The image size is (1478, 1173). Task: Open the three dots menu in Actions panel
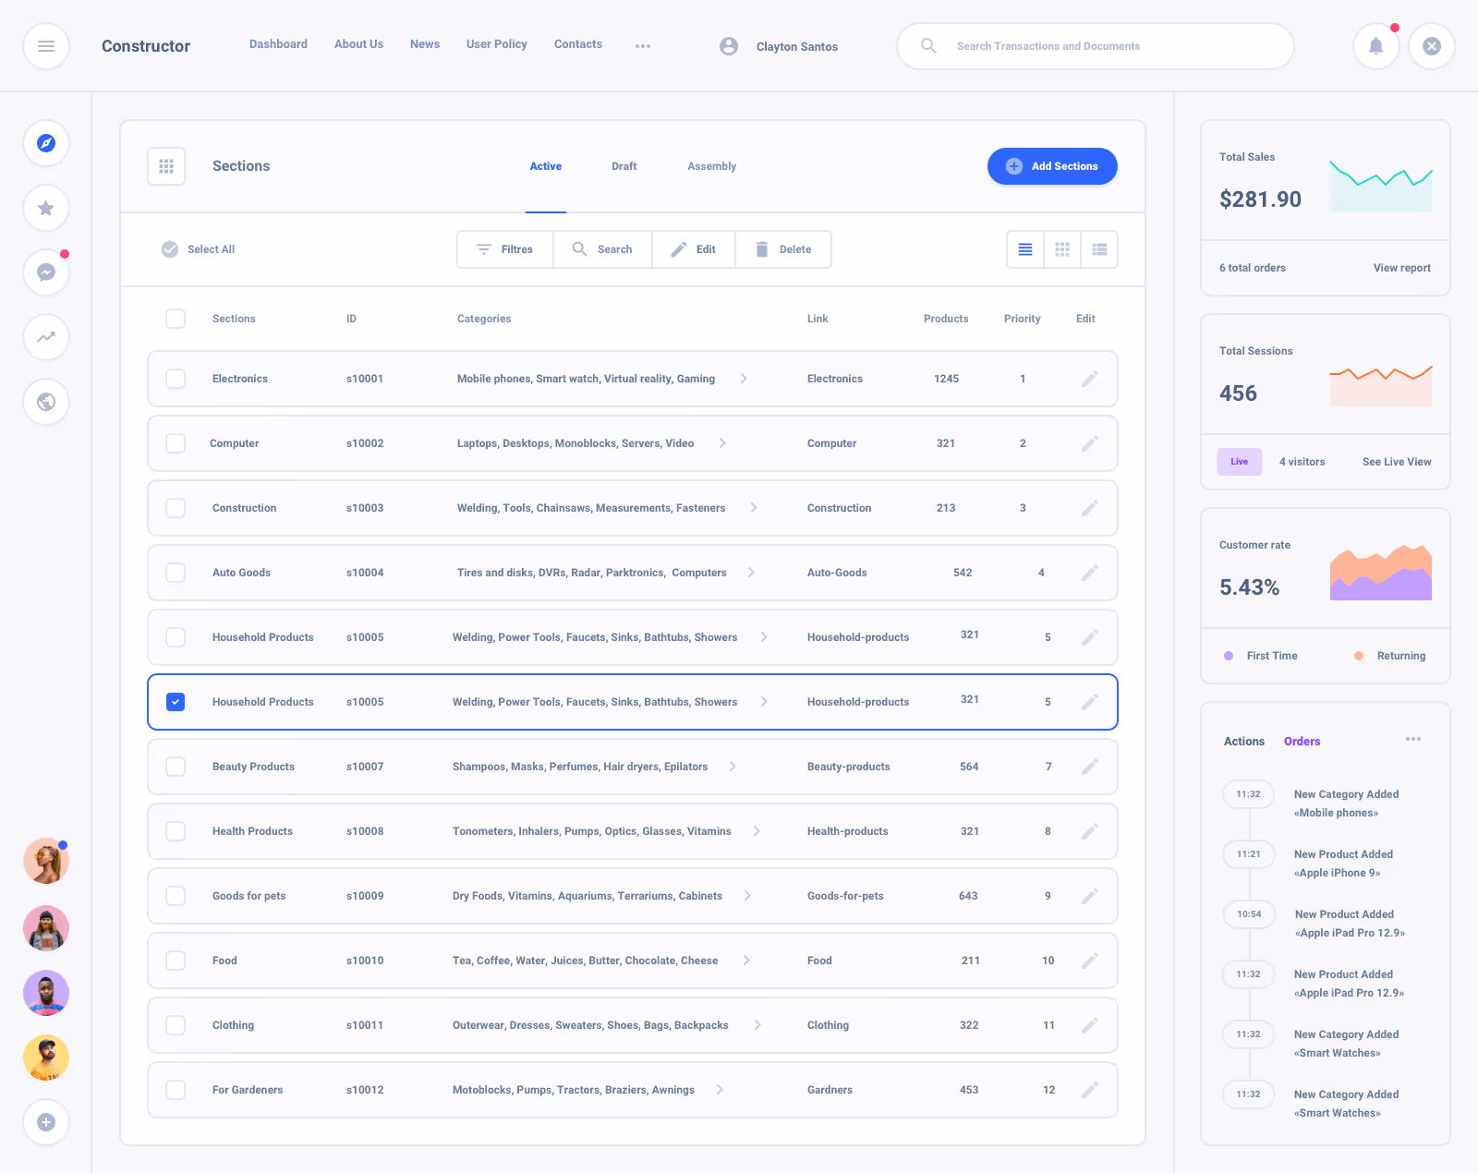coord(1413,739)
